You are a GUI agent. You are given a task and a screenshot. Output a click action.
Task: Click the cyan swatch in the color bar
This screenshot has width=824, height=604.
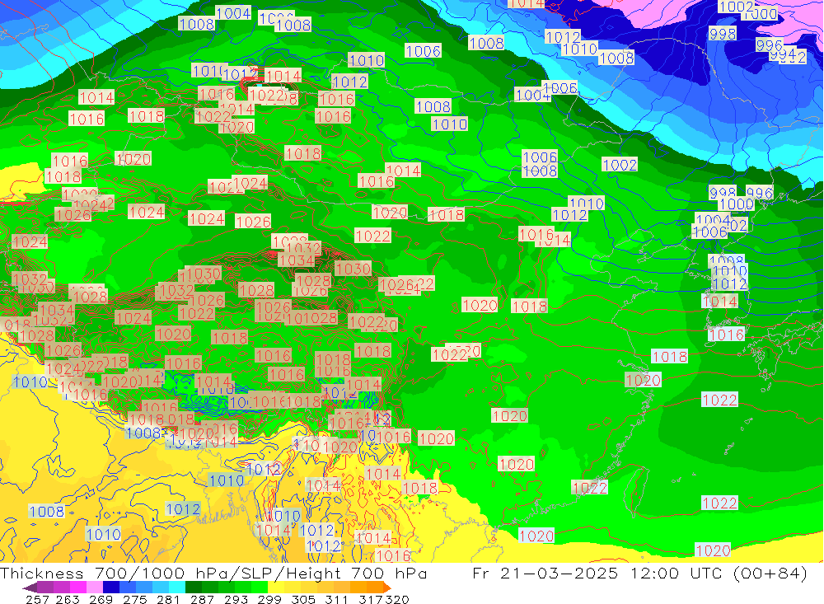point(177,588)
